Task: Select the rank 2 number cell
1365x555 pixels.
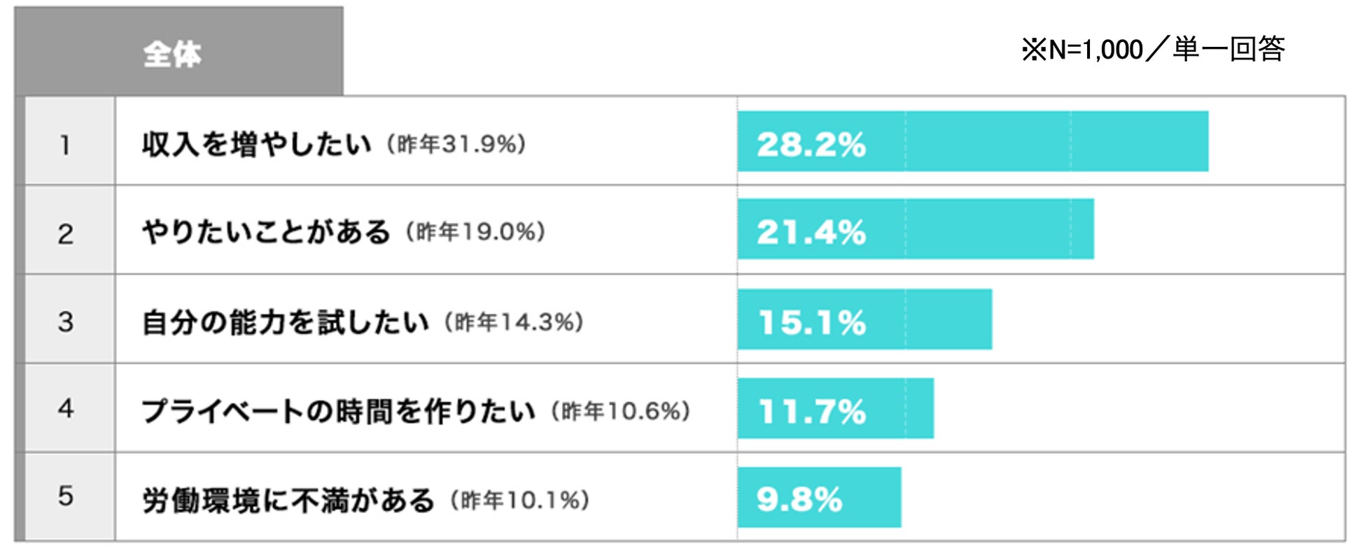Action: pyautogui.click(x=66, y=233)
